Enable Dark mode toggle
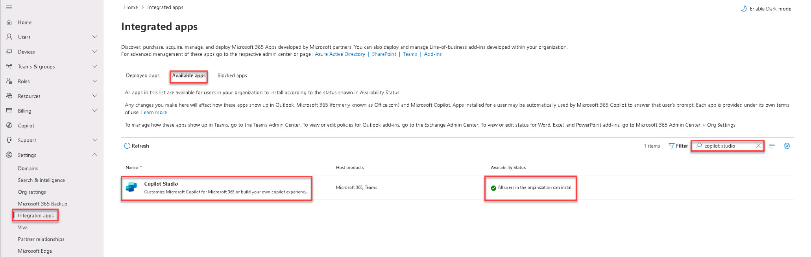 click(766, 9)
